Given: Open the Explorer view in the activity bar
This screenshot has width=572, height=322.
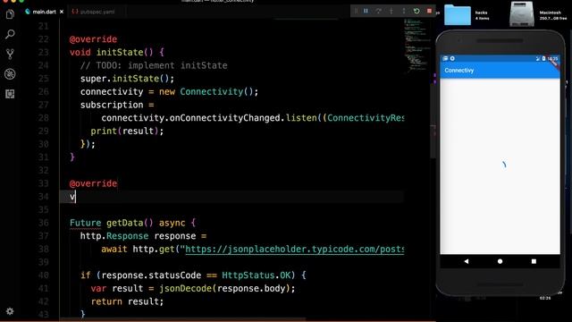Looking at the screenshot, I should click(10, 14).
